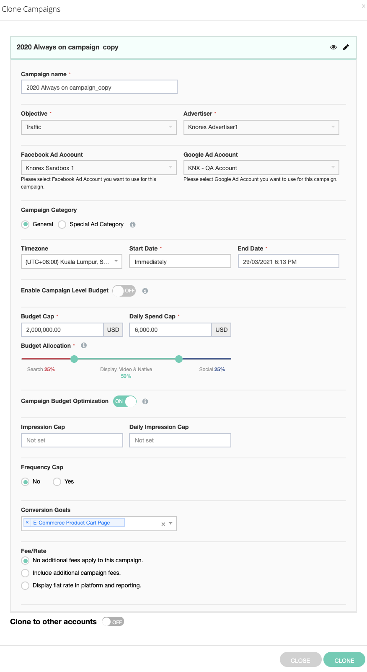Choose Yes for Frequency Cap
The height and width of the screenshot is (672, 367).
[57, 482]
